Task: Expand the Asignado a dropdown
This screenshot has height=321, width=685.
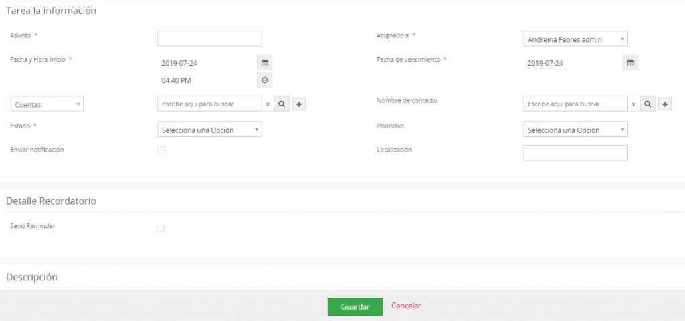Action: tap(575, 39)
